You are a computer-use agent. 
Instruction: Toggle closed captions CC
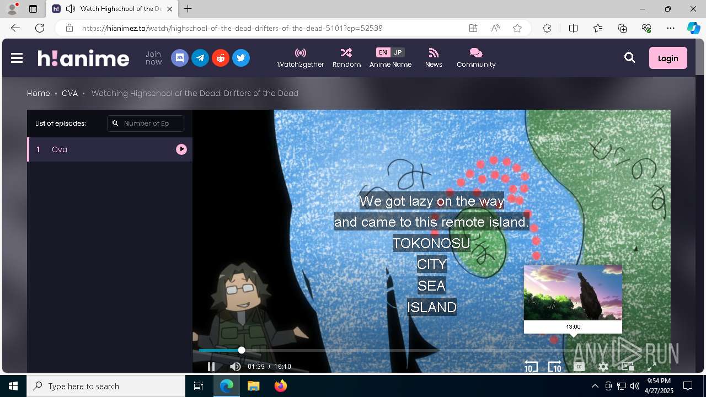(579, 367)
